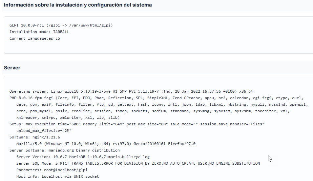Click the "Installation mode: TARBALL" line
The image size is (313, 181).
click(x=39, y=32)
